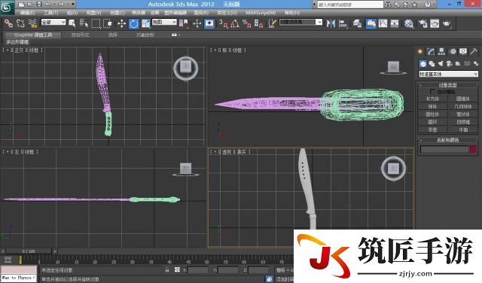Viewport: 482px width, 283px height.
Task: Click the Redo arrow in title bar
Action: point(61,5)
